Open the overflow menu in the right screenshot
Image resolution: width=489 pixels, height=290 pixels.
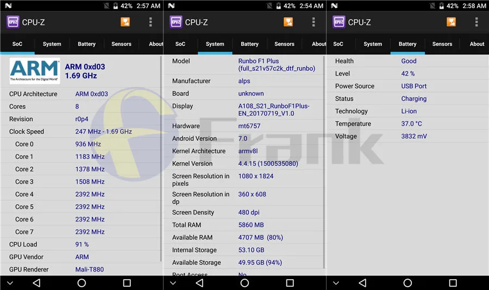(x=477, y=22)
